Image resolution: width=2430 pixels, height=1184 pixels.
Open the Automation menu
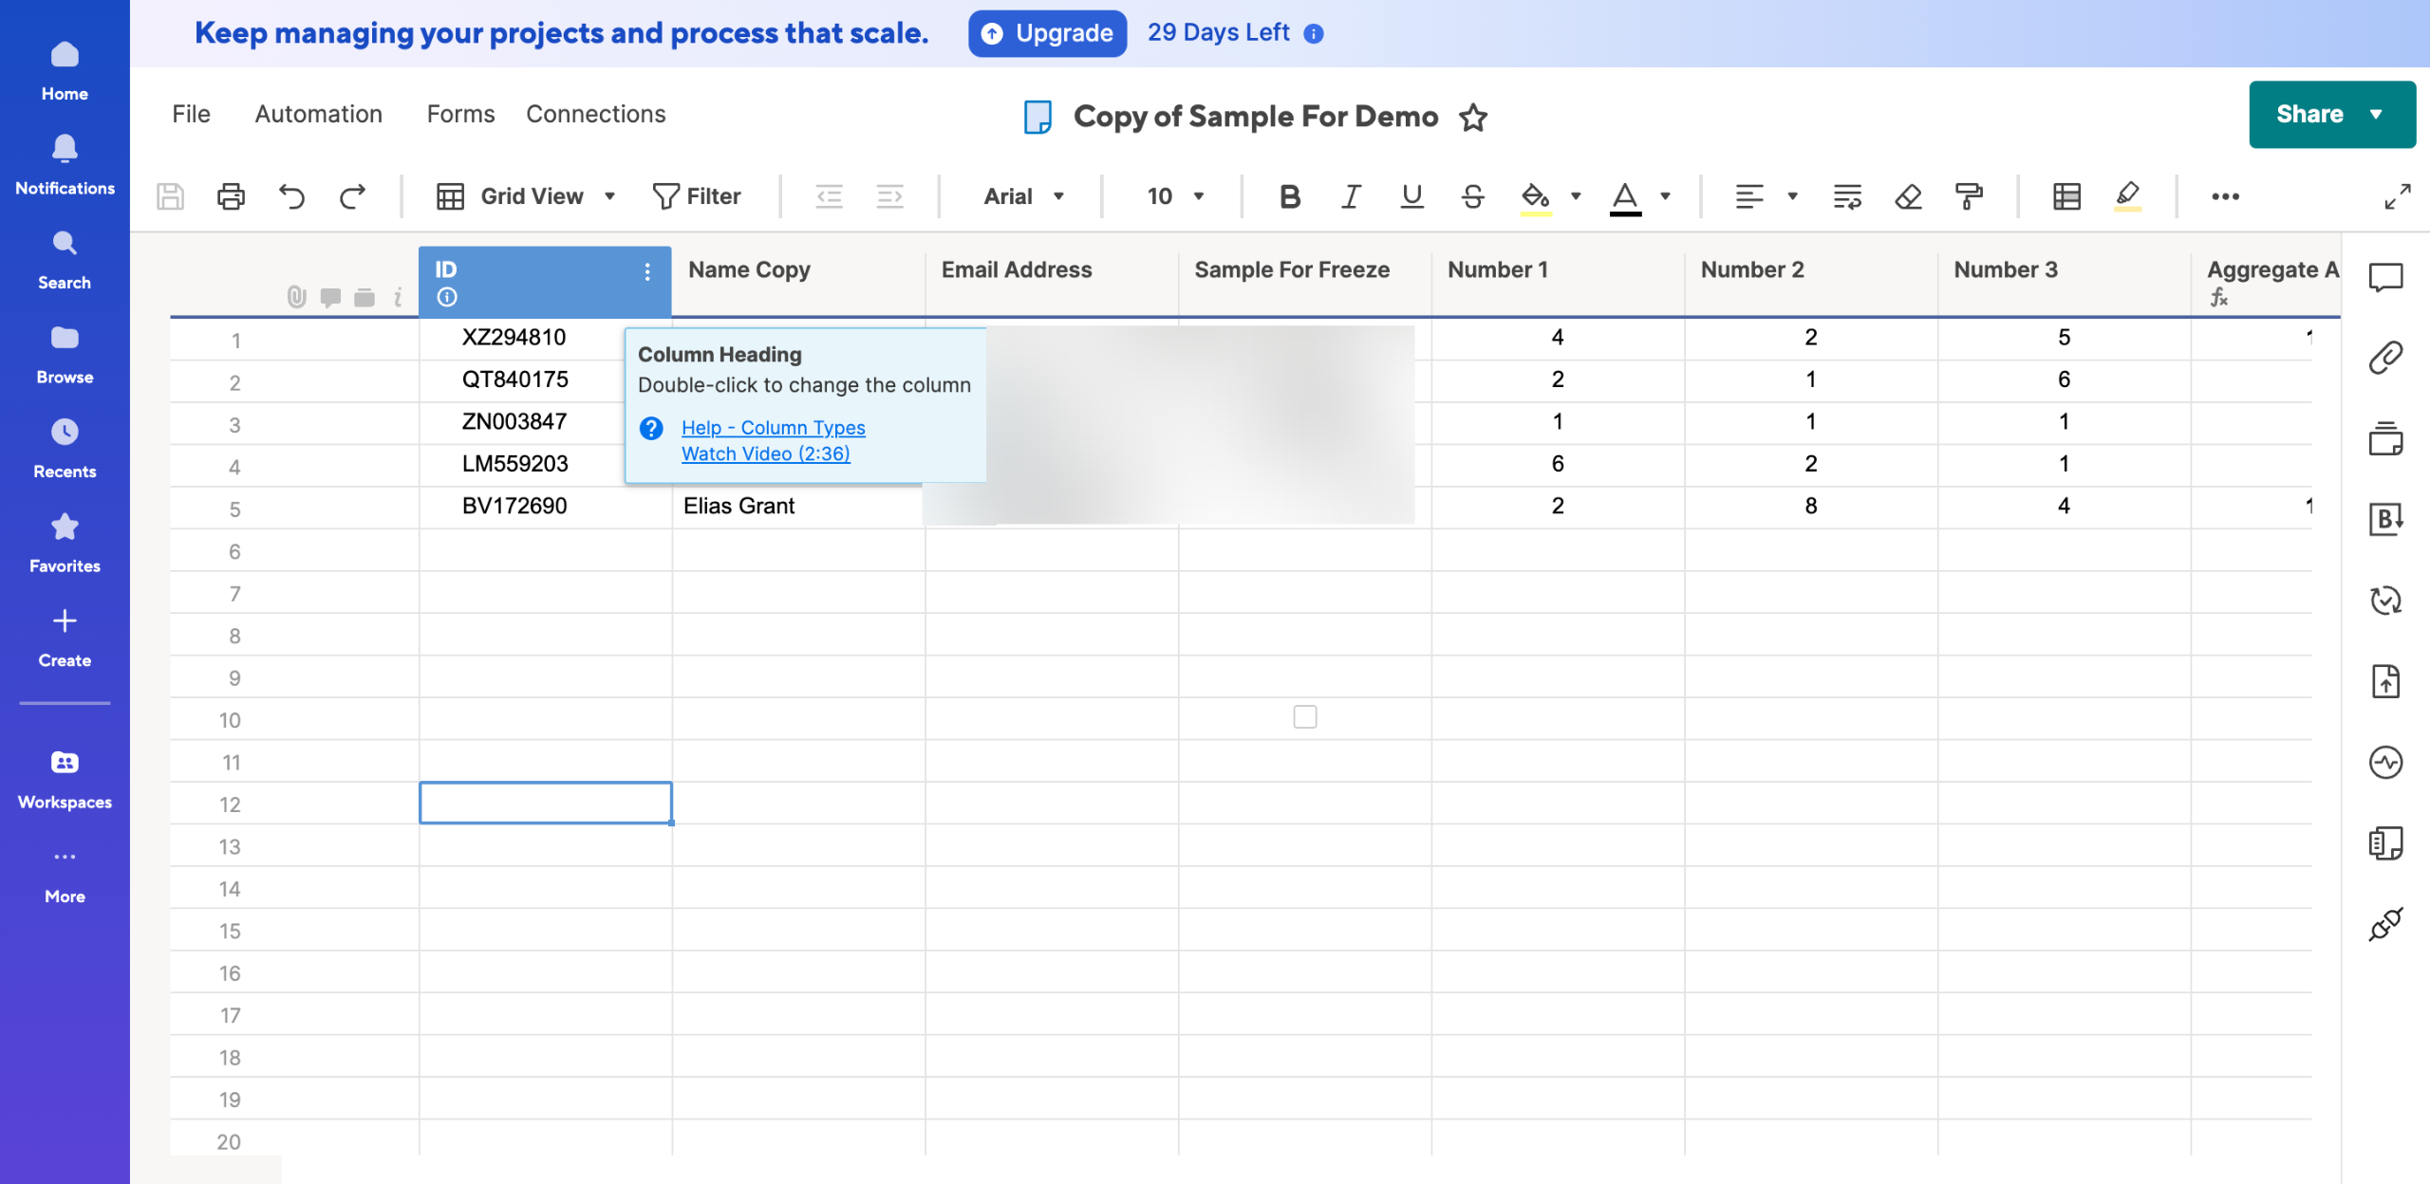pyautogui.click(x=318, y=114)
